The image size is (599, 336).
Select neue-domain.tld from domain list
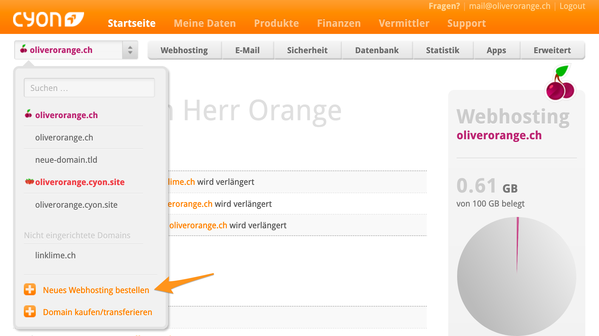click(x=66, y=160)
